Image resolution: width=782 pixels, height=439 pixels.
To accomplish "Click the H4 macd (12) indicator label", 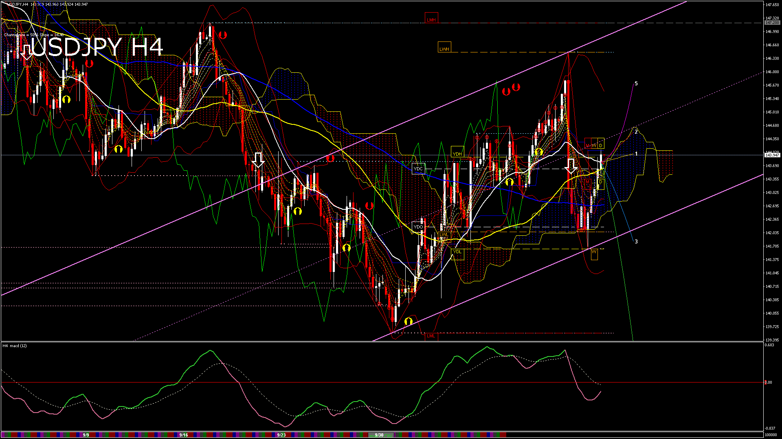I will pyautogui.click(x=15, y=346).
